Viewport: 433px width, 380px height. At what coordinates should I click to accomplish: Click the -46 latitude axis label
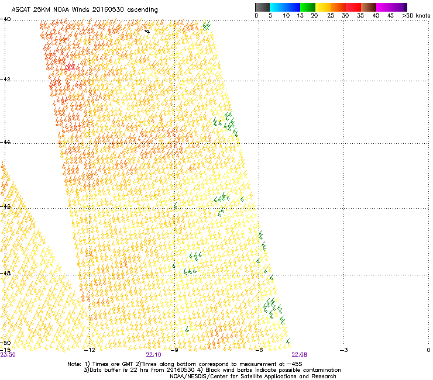coord(5,206)
